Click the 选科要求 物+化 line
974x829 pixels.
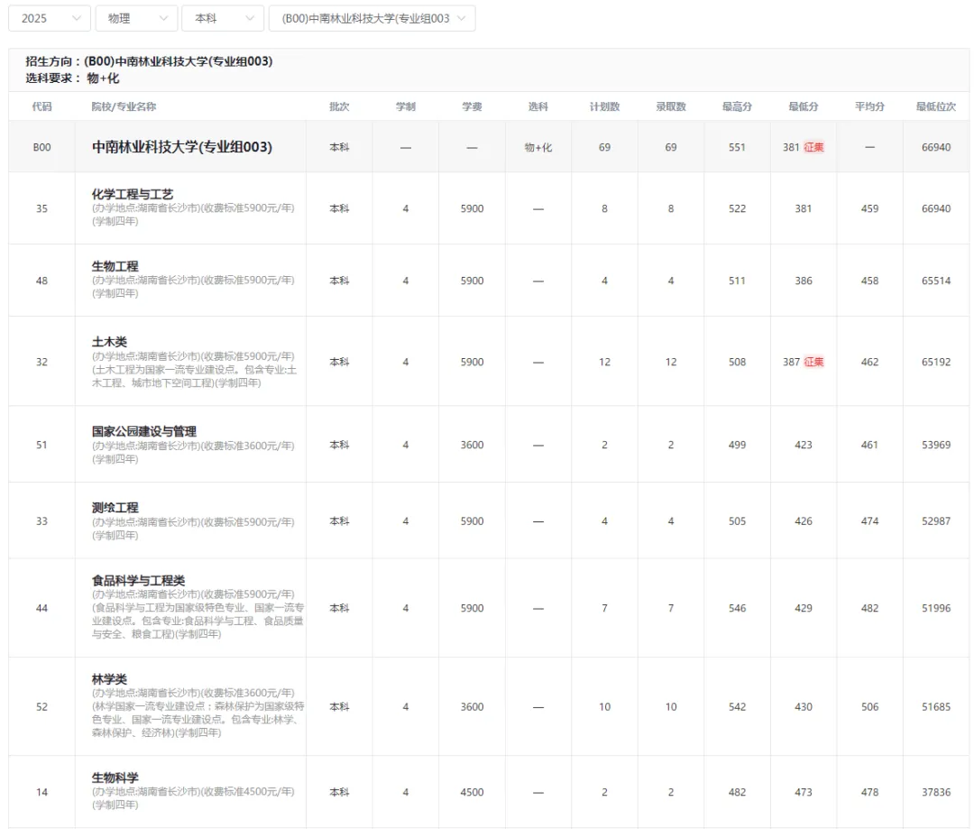[x=72, y=78]
